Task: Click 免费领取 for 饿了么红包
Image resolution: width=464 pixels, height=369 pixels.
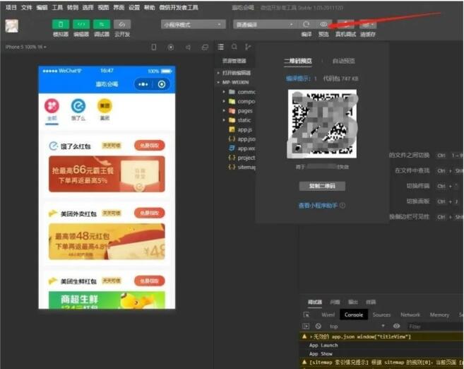Action: [150, 146]
